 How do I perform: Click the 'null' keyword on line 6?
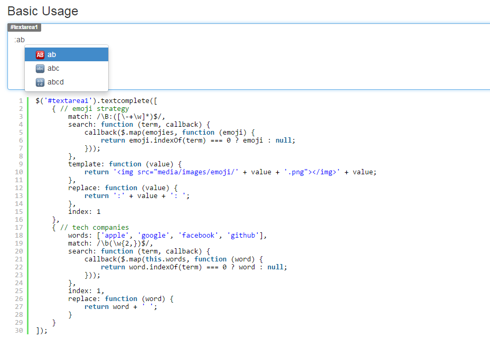[284, 140]
